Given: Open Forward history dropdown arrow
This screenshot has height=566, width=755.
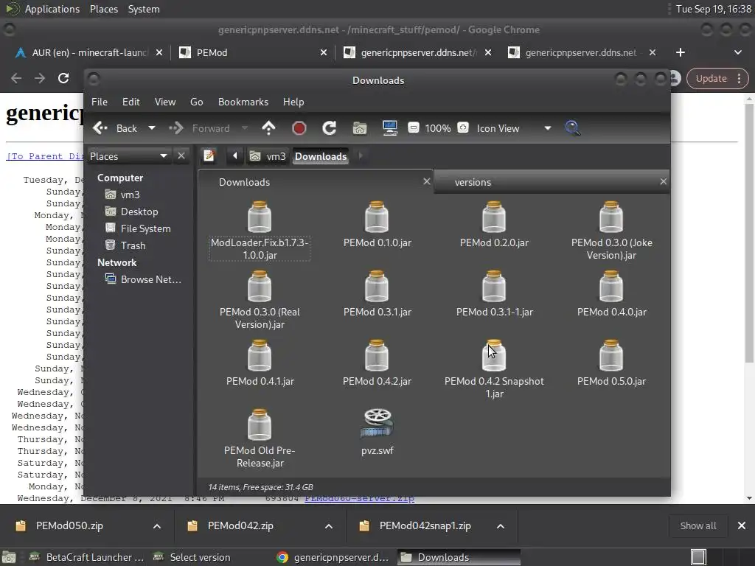Looking at the screenshot, I should [x=245, y=128].
